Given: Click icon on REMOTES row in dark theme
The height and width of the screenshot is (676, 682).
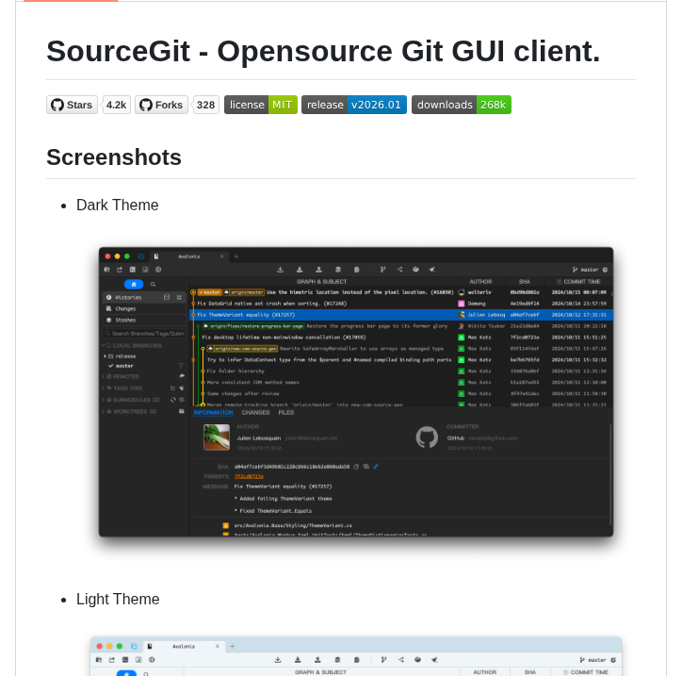Looking at the screenshot, I should (182, 376).
